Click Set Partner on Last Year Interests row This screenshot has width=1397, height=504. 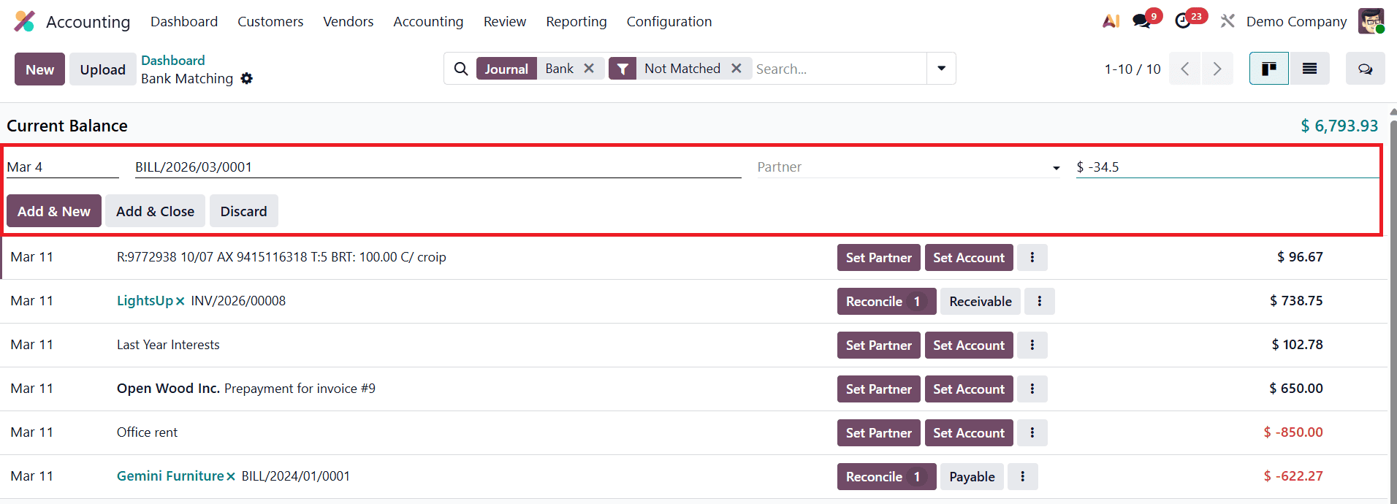(x=879, y=345)
